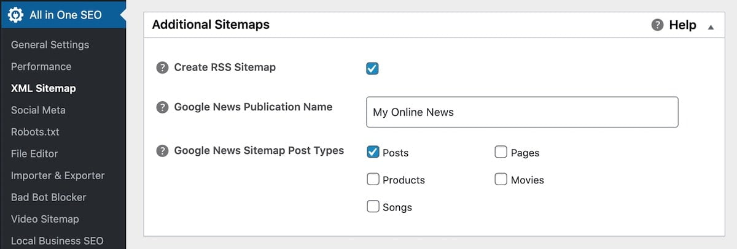Open the Bad Bot Blocker page
The image size is (737, 249).
click(49, 197)
